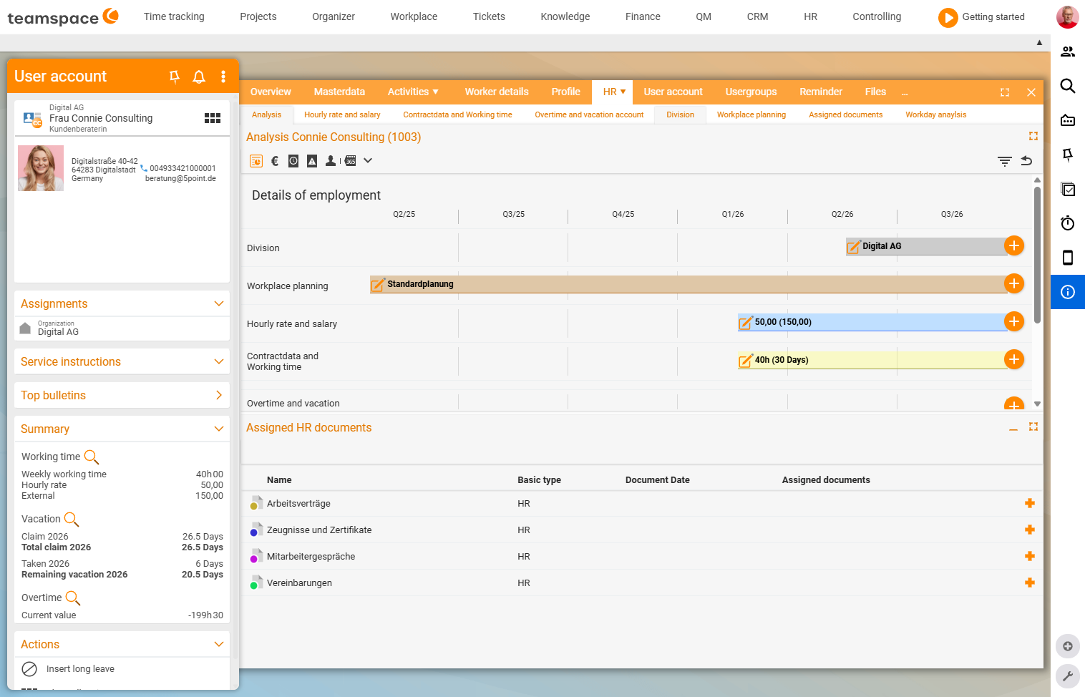The width and height of the screenshot is (1085, 697).
Task: Open the Working time magnifier in Summary
Action: click(x=92, y=457)
